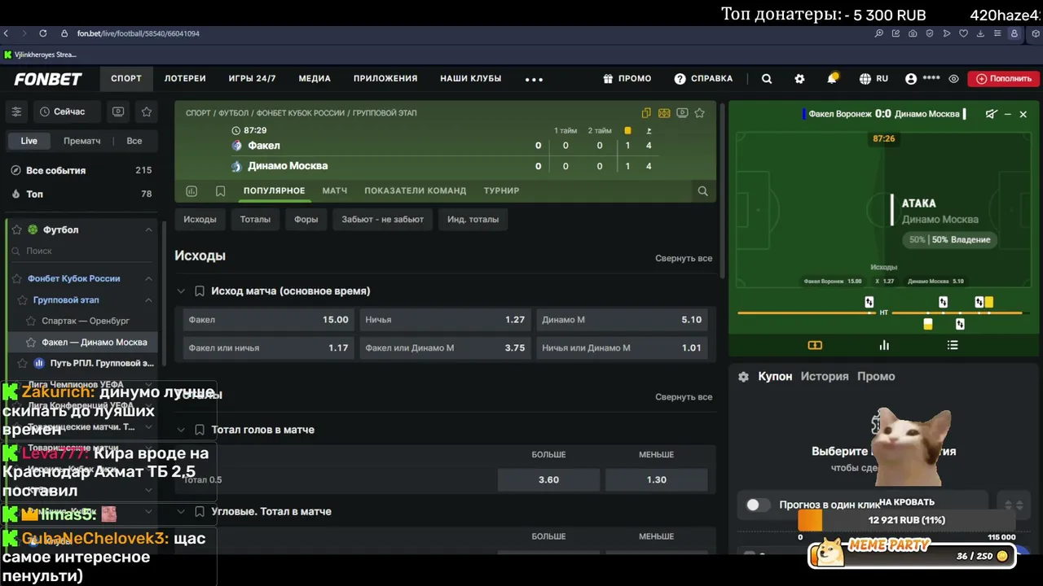Collapse the Фонбет Кубок России tournament

[148, 278]
